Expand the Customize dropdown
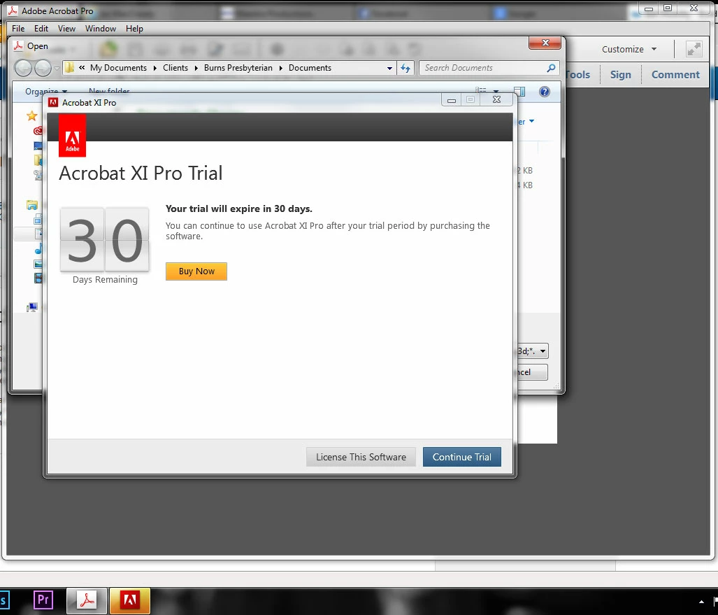 tap(629, 49)
